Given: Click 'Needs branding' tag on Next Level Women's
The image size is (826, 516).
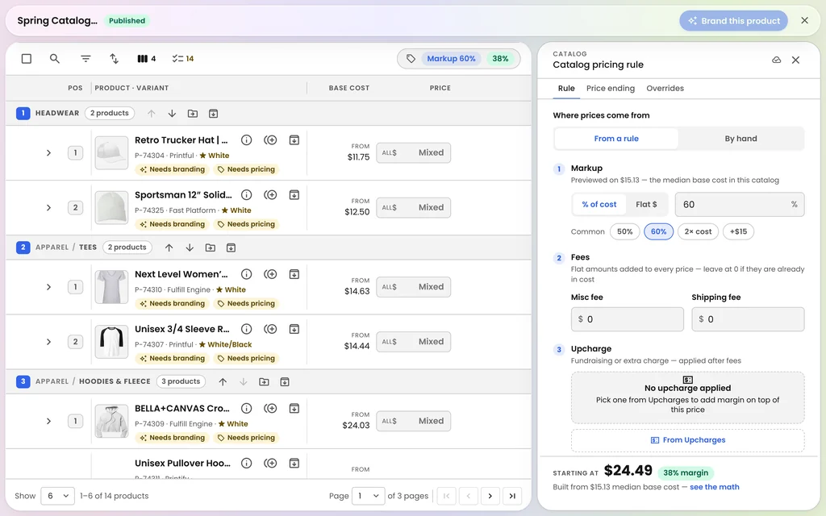Looking at the screenshot, I should coord(172,304).
